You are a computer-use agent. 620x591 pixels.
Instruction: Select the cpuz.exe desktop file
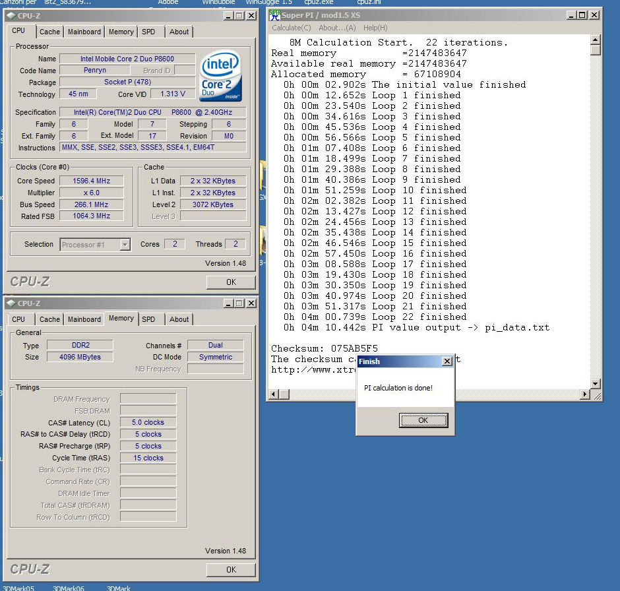[x=319, y=3]
